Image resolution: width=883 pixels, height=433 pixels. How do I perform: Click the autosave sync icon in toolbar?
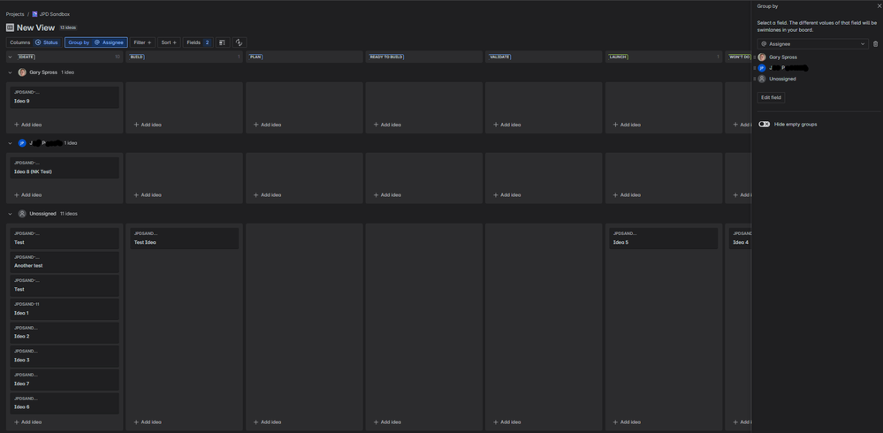(x=240, y=42)
